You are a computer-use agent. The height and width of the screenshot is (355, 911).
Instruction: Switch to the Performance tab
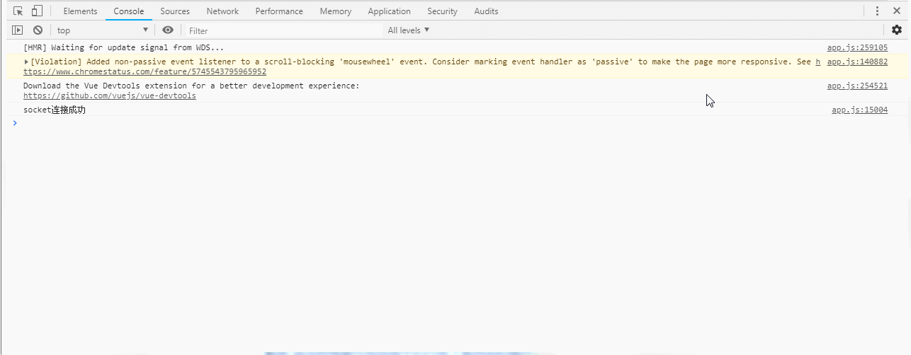coord(279,11)
